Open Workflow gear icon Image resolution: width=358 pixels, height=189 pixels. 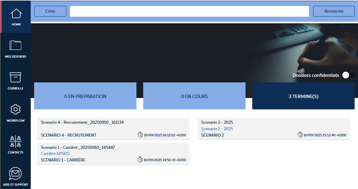tap(15, 110)
